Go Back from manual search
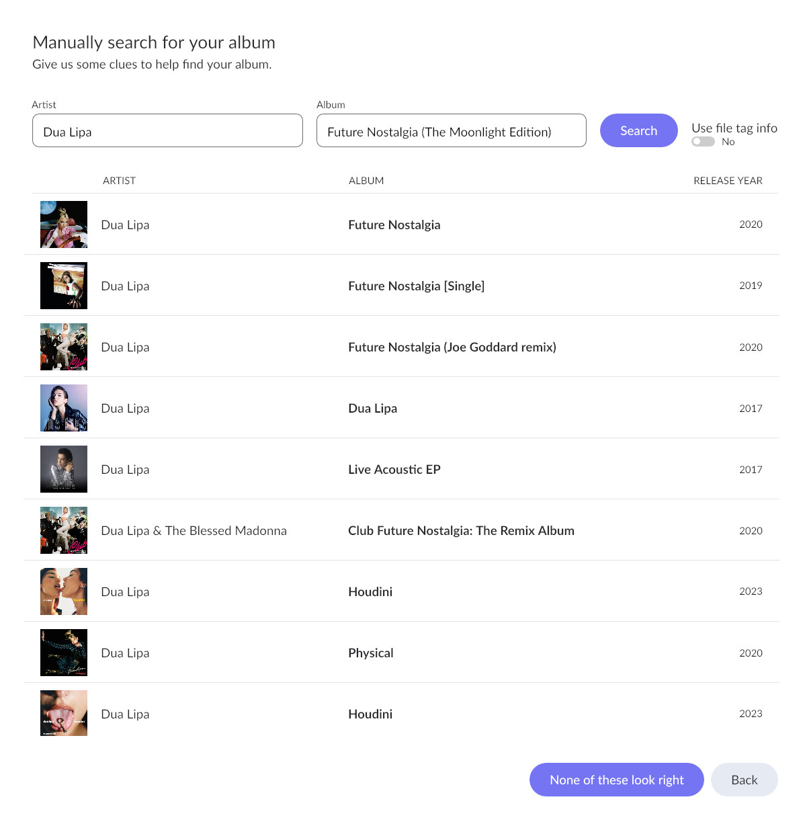This screenshot has height=824, width=807. 745,780
